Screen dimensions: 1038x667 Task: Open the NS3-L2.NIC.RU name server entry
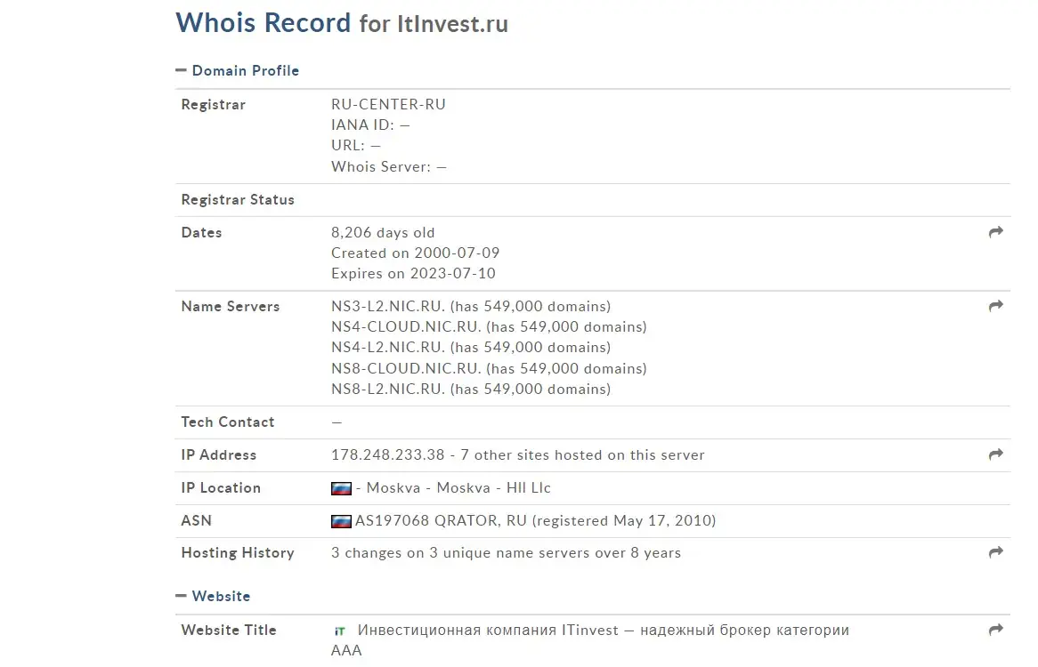click(x=388, y=306)
